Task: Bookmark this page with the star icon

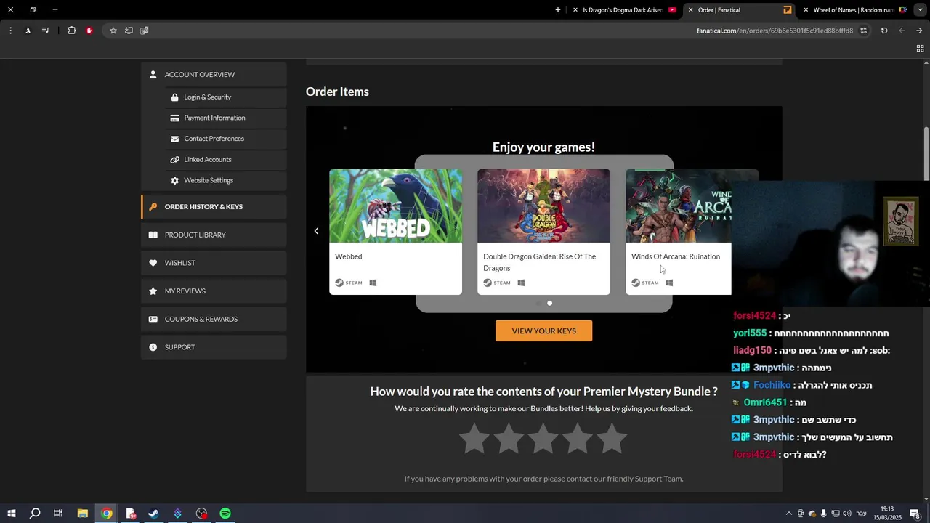Action: click(x=113, y=31)
